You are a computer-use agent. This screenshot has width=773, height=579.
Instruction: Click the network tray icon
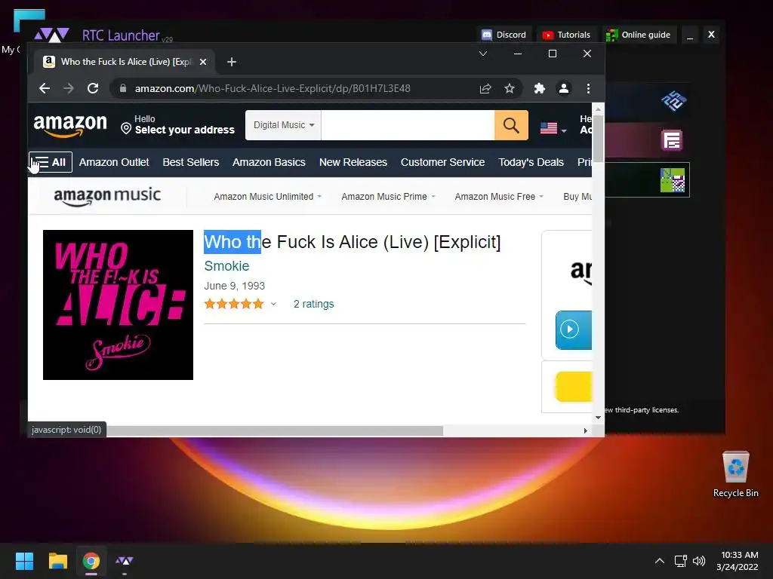(681, 561)
